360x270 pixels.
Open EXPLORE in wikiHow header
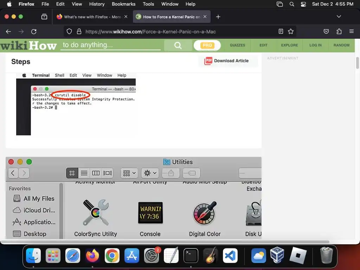290,45
